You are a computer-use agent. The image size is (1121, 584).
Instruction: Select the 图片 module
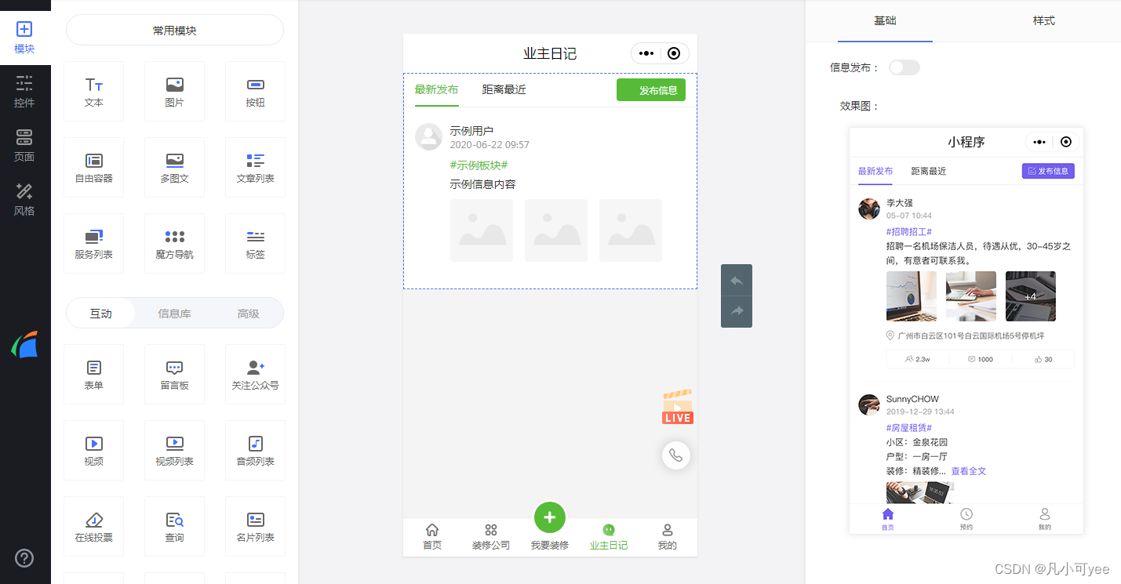[174, 92]
